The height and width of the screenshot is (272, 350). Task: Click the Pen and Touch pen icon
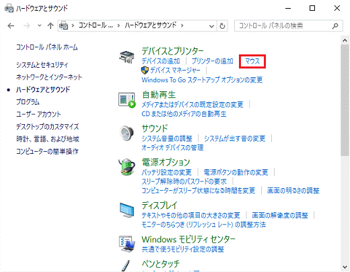tap(127, 265)
